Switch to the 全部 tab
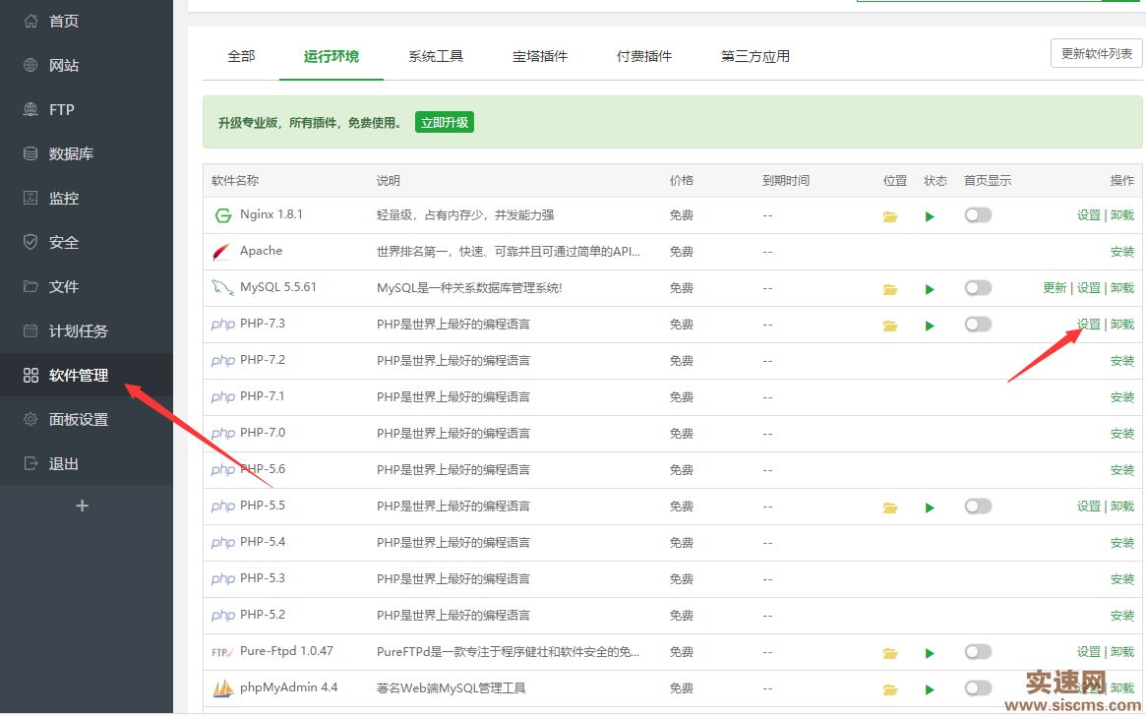This screenshot has height=716, width=1146. 241,56
